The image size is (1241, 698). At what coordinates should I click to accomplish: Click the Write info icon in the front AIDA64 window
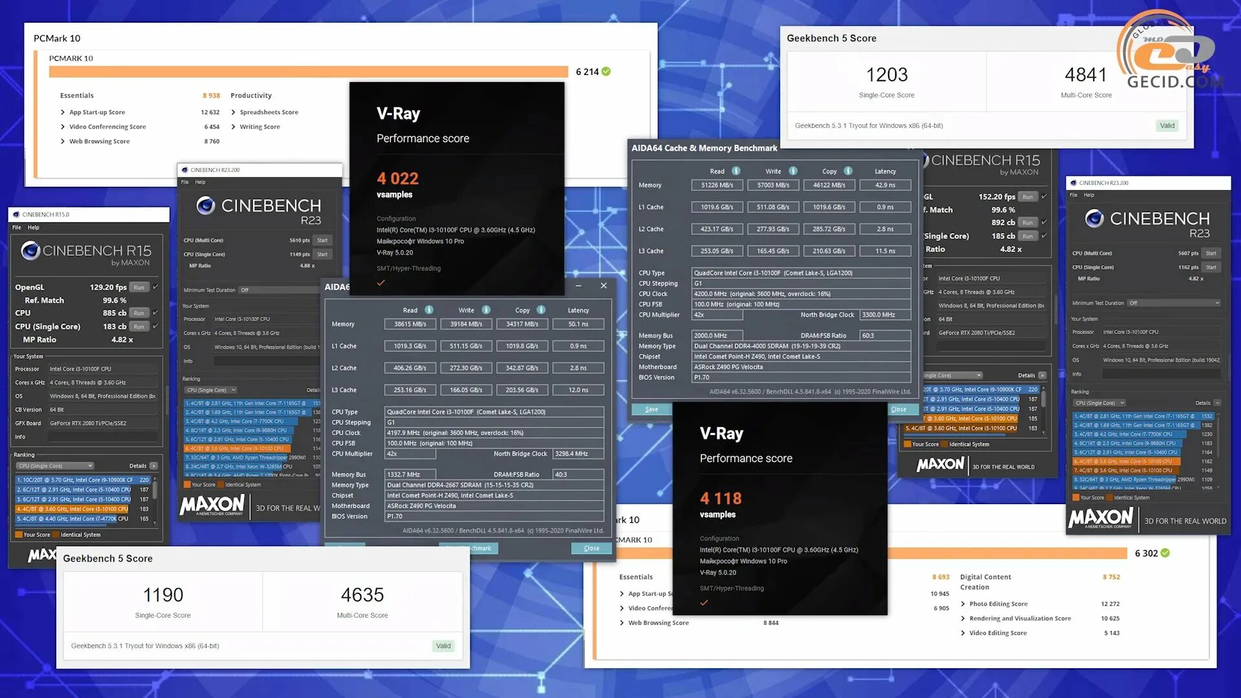click(x=486, y=310)
